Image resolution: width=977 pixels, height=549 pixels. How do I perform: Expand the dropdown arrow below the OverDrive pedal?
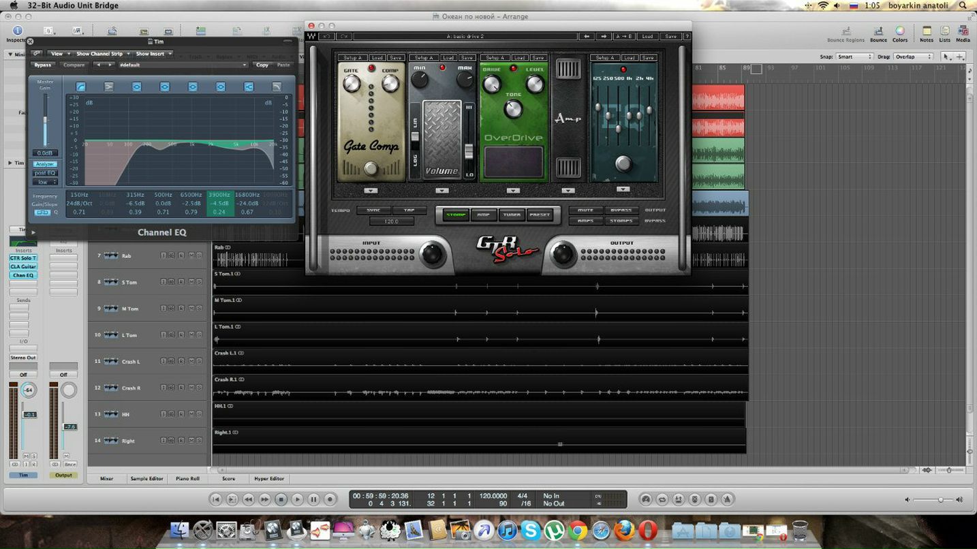(x=513, y=191)
